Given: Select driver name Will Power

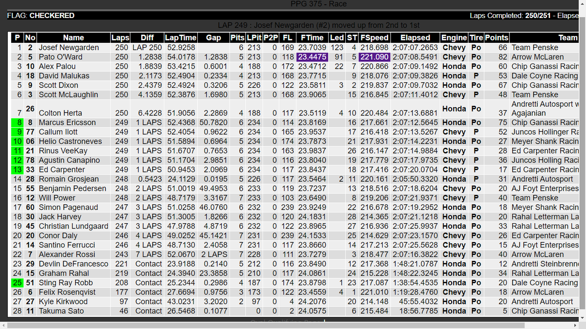Looking at the screenshot, I should tap(57, 198).
